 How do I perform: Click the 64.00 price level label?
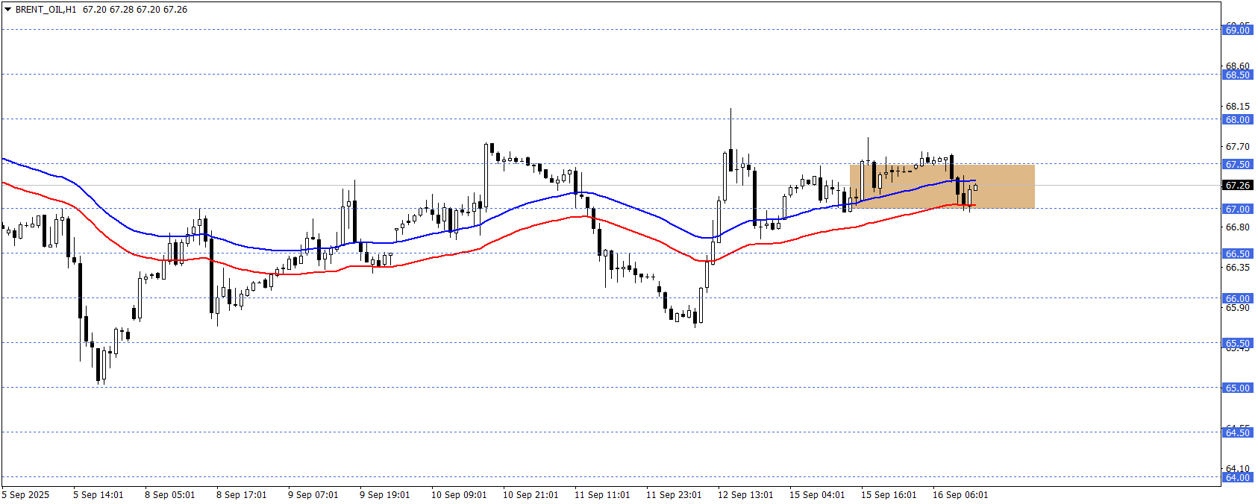click(1238, 477)
